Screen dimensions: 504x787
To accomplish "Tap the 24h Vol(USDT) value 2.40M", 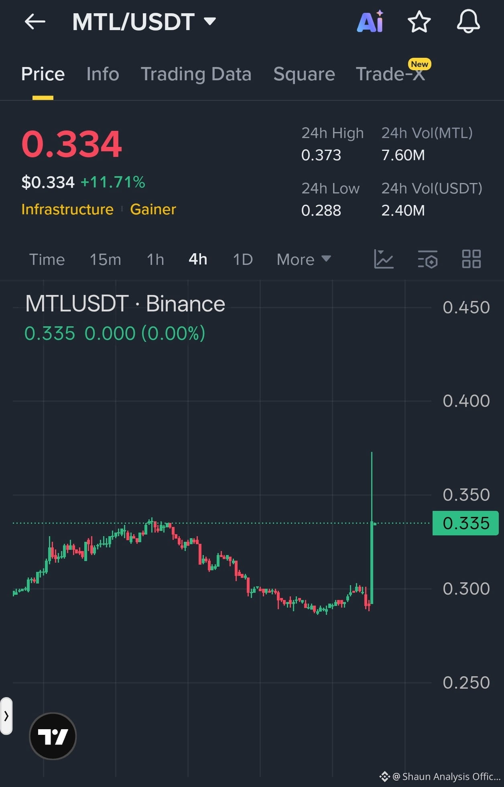I will (x=403, y=210).
